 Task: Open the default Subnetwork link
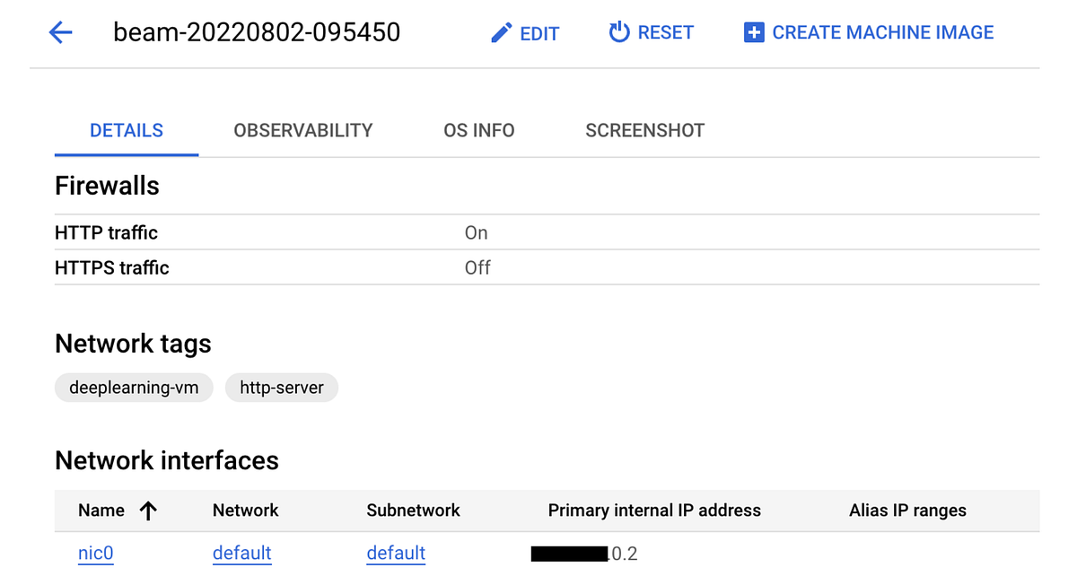(395, 554)
